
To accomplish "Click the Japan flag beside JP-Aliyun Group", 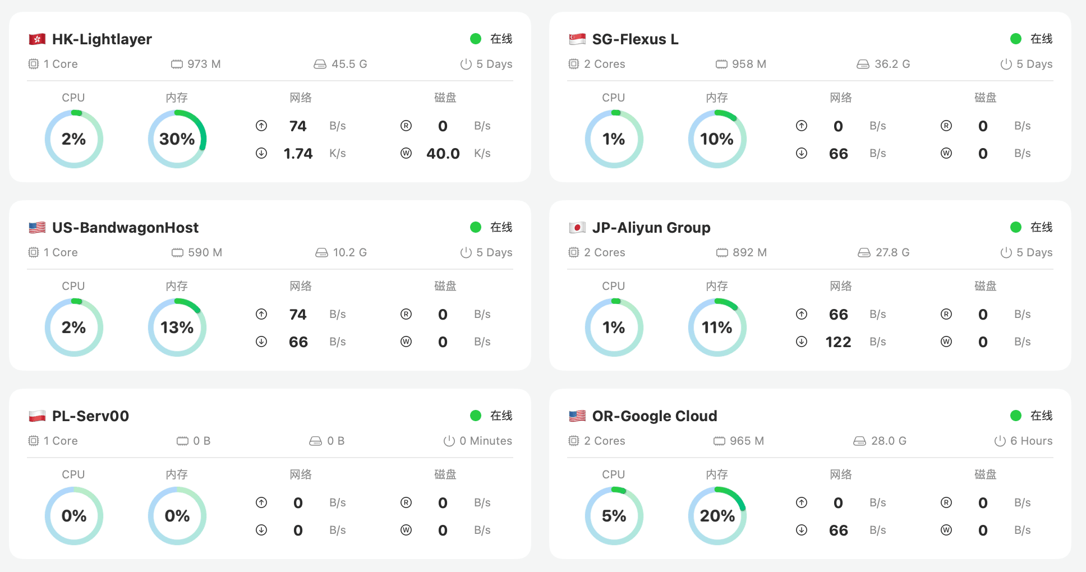I will click(577, 228).
